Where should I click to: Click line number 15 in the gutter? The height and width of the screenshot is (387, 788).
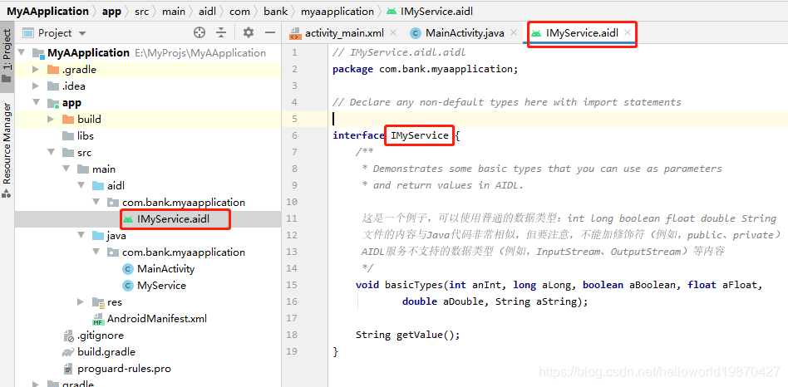(x=293, y=285)
